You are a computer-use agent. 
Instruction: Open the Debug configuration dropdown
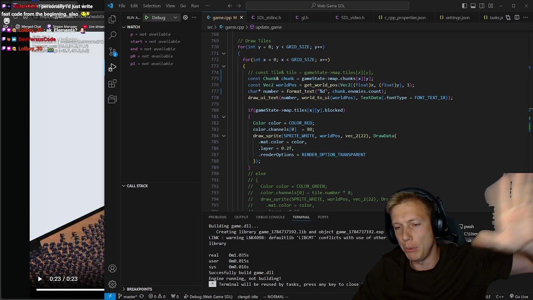point(163,17)
